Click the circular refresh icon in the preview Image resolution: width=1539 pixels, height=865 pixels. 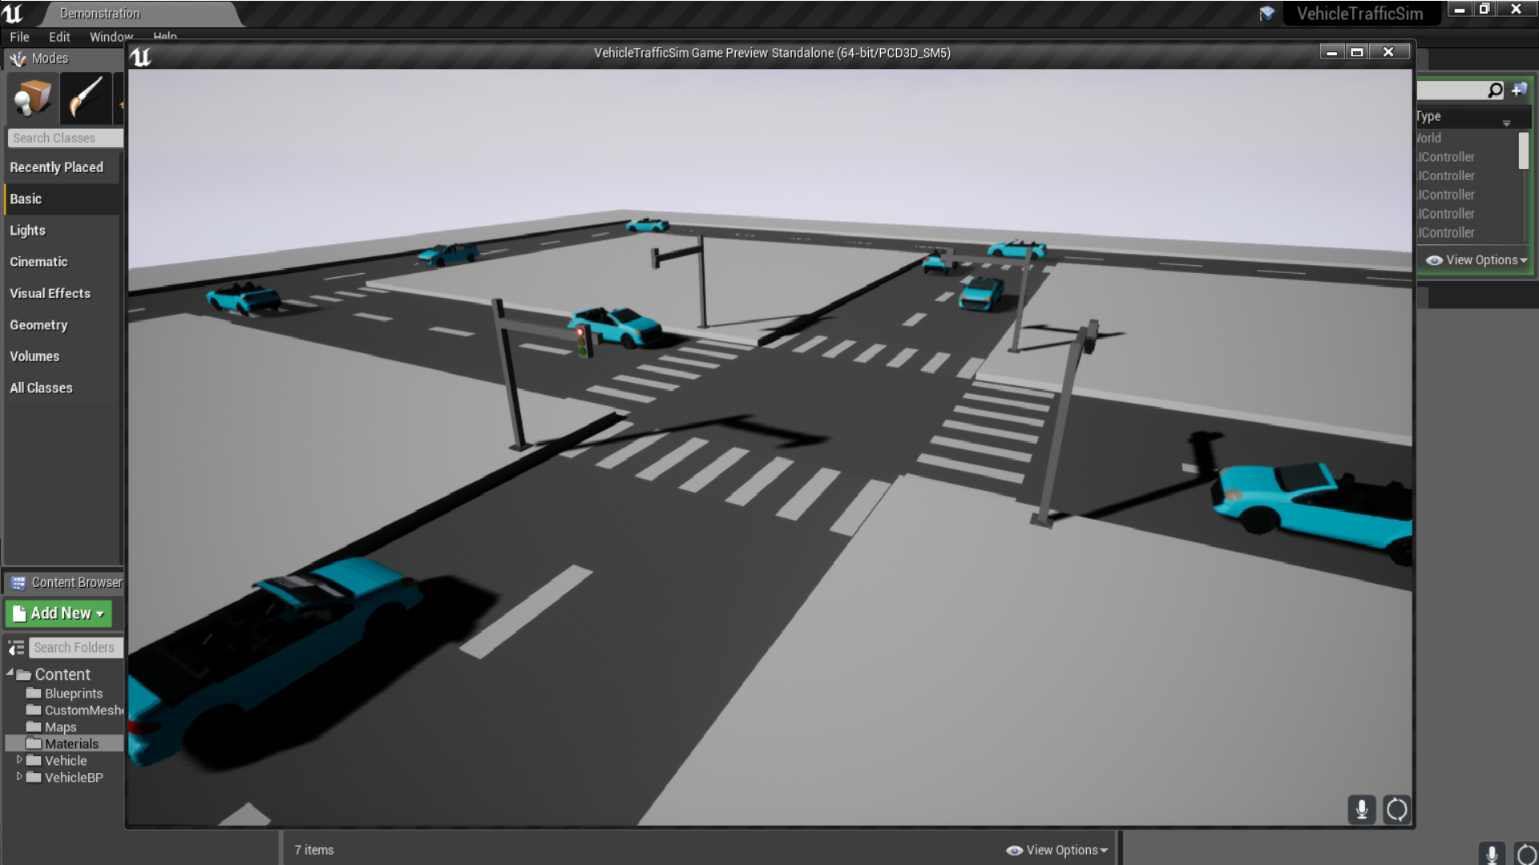tap(1396, 810)
